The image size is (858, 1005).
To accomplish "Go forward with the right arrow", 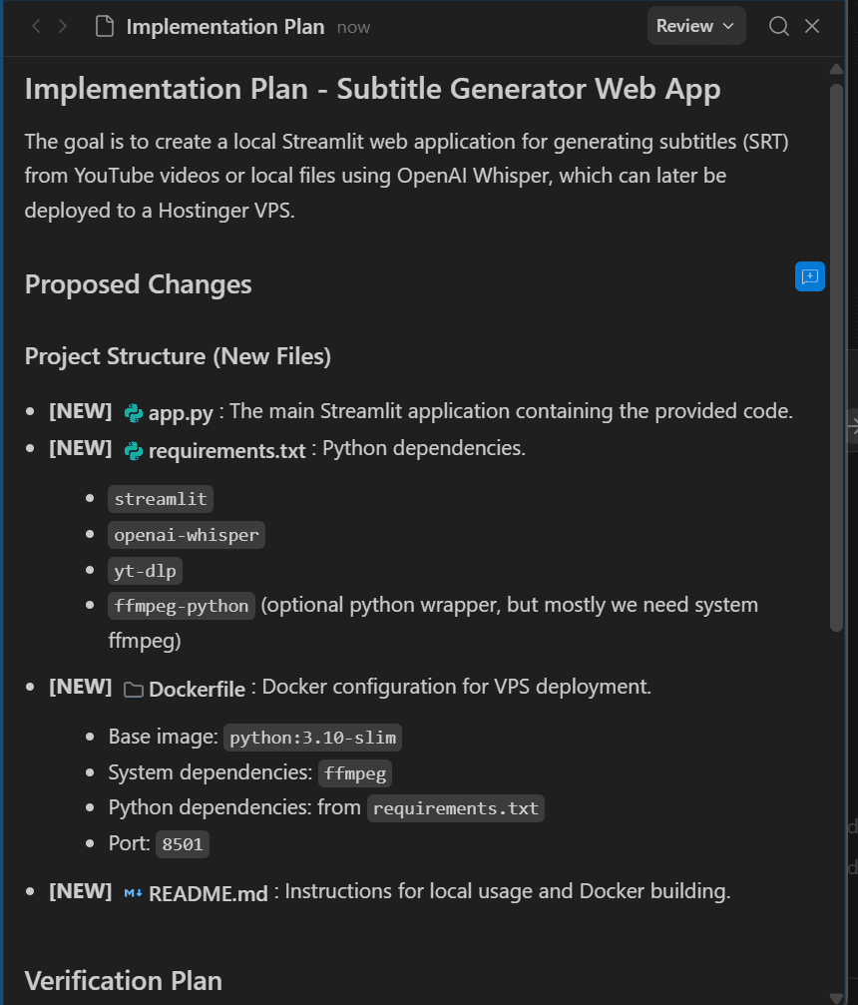I will pos(63,27).
